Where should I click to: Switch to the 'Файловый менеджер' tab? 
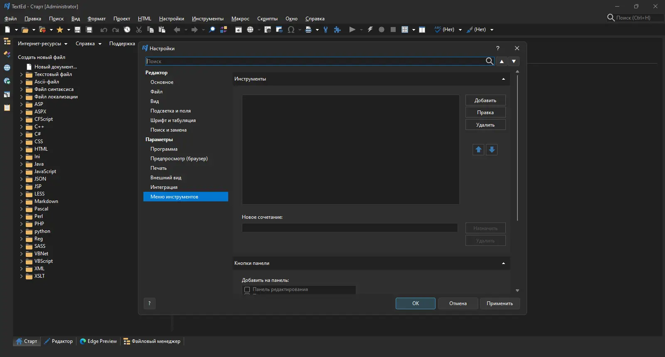tap(152, 341)
